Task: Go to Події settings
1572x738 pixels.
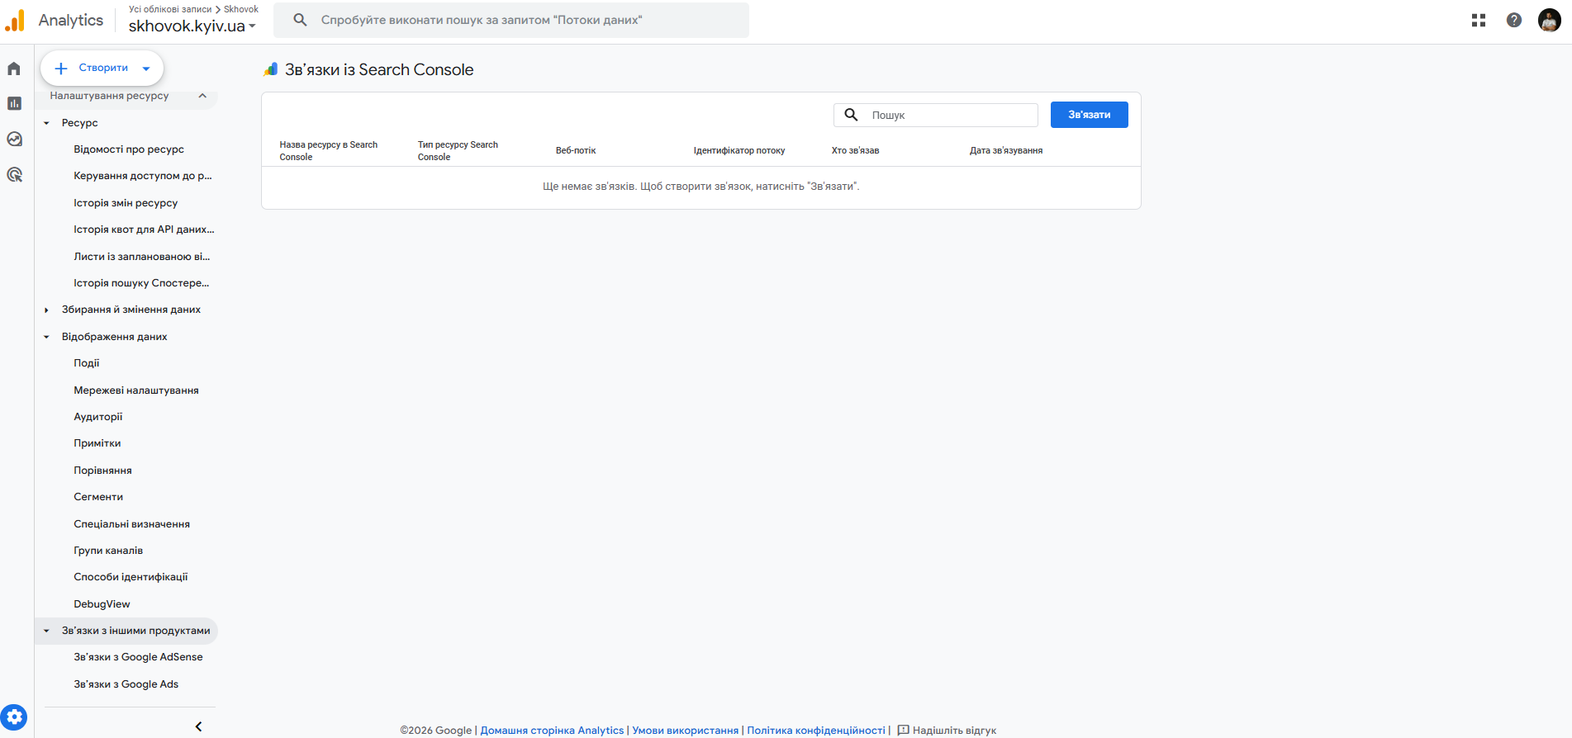Action: coord(87,363)
